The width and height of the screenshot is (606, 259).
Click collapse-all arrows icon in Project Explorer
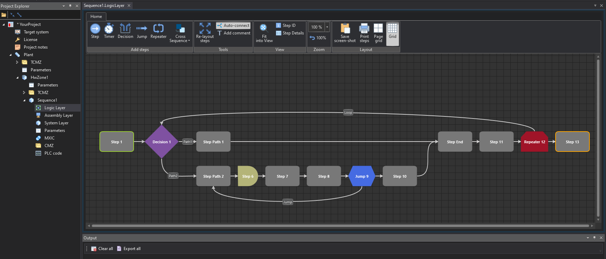pos(12,15)
